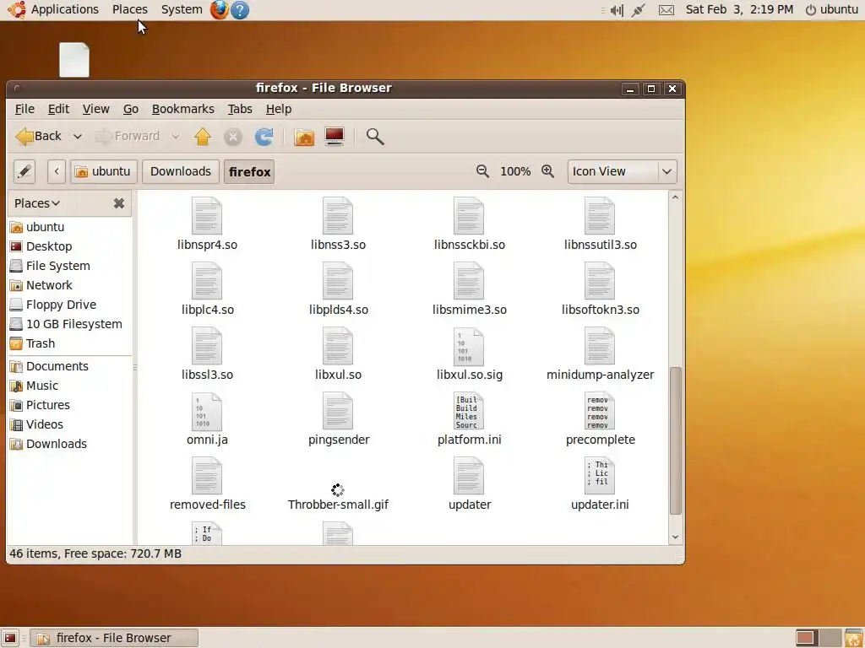Viewport: 865px width, 648px height.
Task: Click the scrollbar down arrow
Action: (675, 537)
